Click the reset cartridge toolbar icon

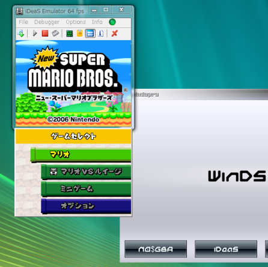coord(55,33)
